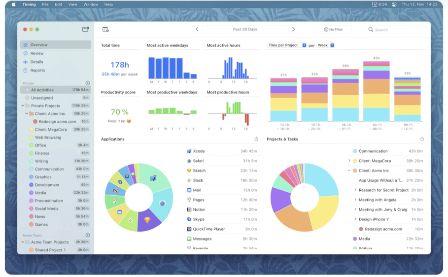Collapse the Private Projects tree group
Image resolution: width=448 pixels, height=277 pixels.
(x=23, y=105)
